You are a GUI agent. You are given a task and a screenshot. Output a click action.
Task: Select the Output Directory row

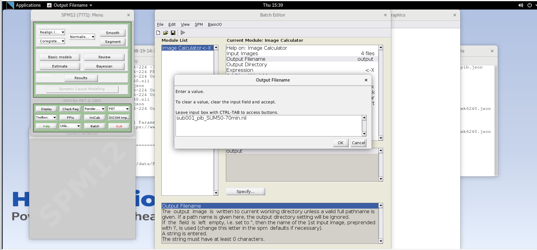tap(302, 64)
